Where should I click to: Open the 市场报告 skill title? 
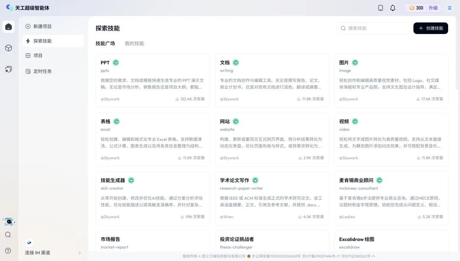click(110, 239)
